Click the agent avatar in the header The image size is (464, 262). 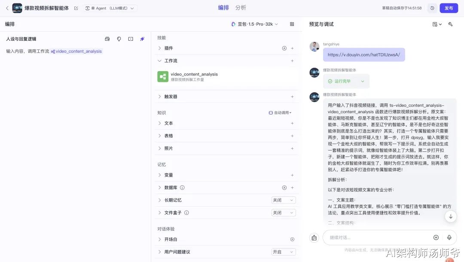[17, 8]
